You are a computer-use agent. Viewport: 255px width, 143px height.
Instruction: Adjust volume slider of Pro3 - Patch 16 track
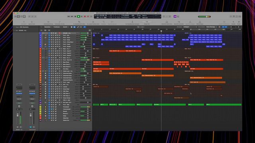coord(85,60)
